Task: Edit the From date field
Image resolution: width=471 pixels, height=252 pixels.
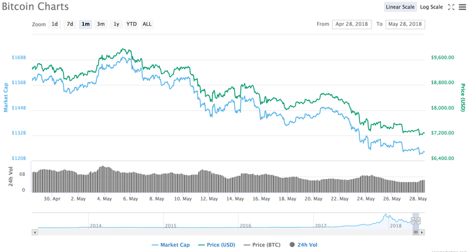Action: pos(352,24)
